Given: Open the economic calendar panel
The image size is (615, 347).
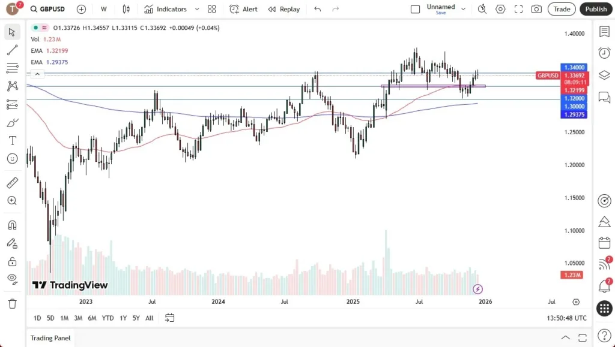Looking at the screenshot, I should pos(604,243).
